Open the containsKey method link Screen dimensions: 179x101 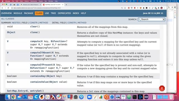(38, 76)
